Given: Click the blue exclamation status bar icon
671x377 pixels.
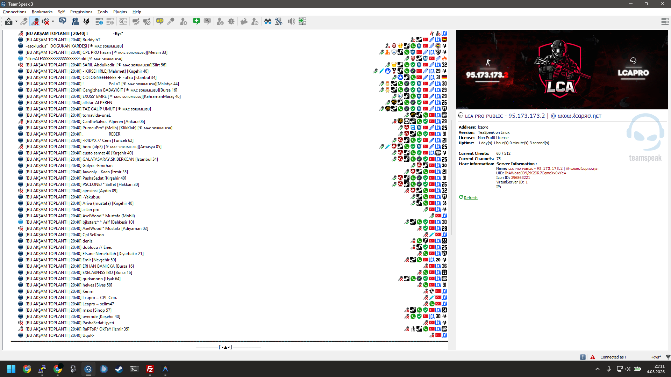Looking at the screenshot, I should [583, 357].
